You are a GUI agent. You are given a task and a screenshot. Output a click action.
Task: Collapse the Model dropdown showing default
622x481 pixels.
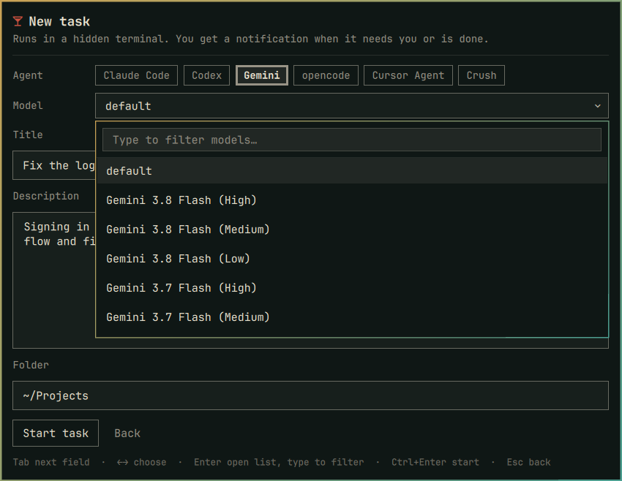(x=351, y=106)
